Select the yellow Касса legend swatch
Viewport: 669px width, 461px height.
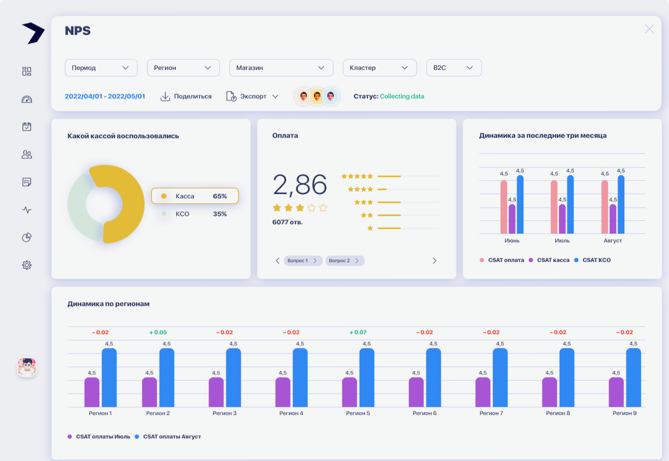[164, 196]
